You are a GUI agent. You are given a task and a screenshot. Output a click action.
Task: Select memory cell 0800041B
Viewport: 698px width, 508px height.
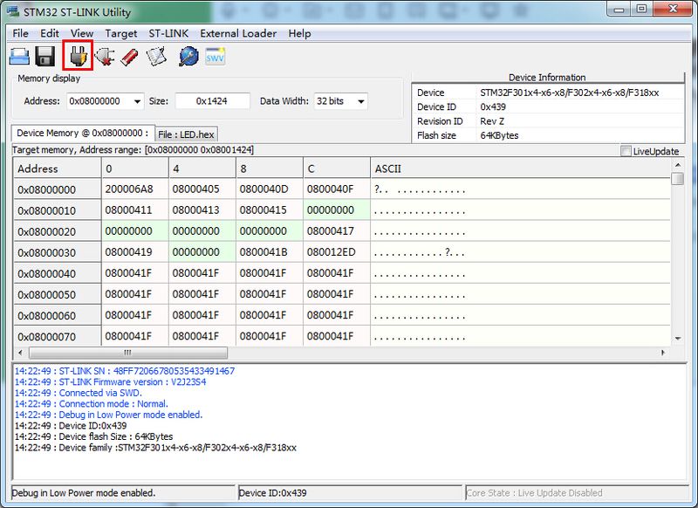point(270,252)
